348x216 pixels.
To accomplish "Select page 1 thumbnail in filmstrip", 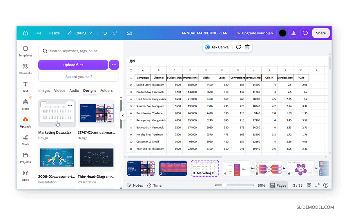I will click(x=141, y=168).
